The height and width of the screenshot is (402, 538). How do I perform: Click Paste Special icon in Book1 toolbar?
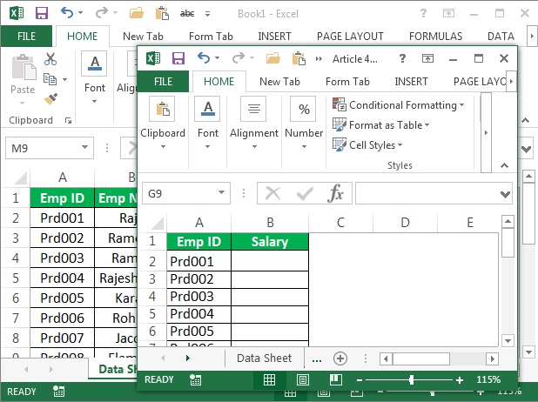coord(162,13)
